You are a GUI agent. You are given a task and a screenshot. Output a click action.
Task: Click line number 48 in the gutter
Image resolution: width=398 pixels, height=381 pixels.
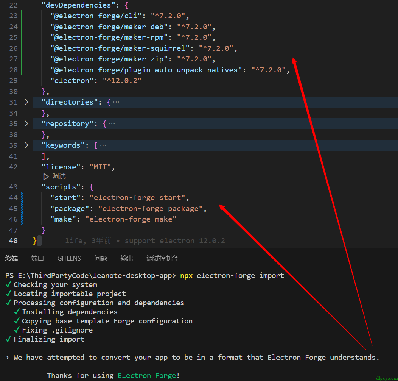tap(13, 241)
